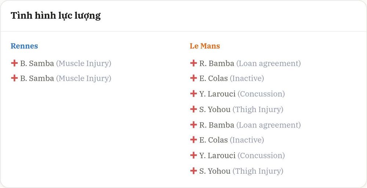Viewport: 367px width, 188px height.
Task: Click red cross icon beside first B. Samba
Action: click(14, 63)
